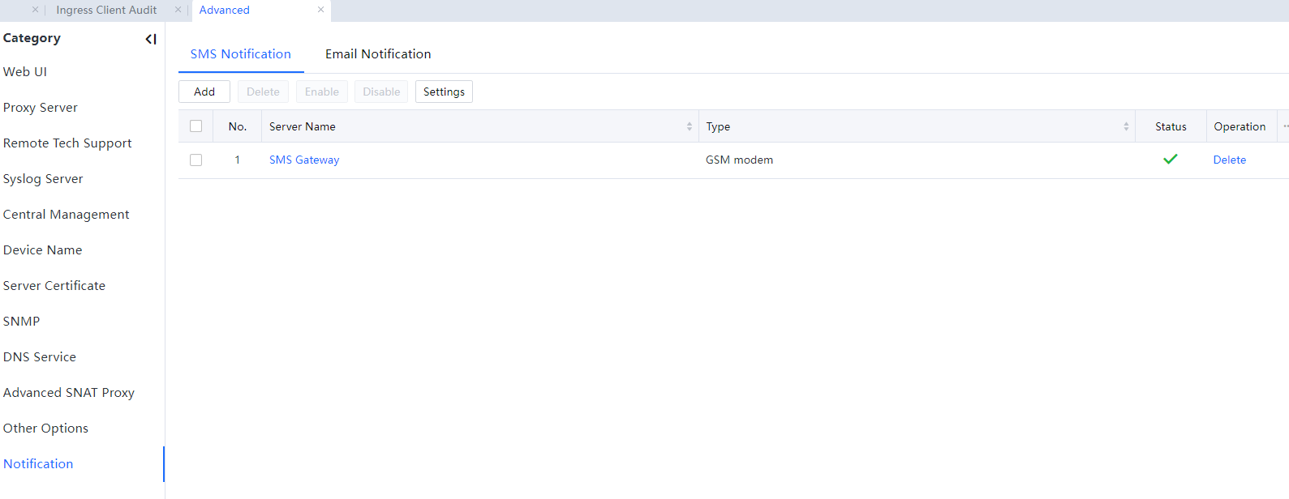Open the column options ellipsis menu
Image resolution: width=1289 pixels, height=499 pixels.
click(x=1285, y=126)
